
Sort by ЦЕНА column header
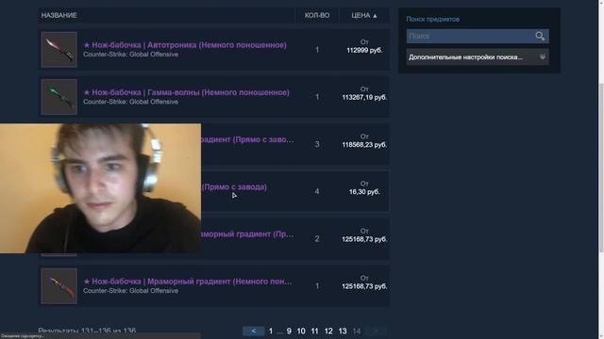[x=364, y=15]
